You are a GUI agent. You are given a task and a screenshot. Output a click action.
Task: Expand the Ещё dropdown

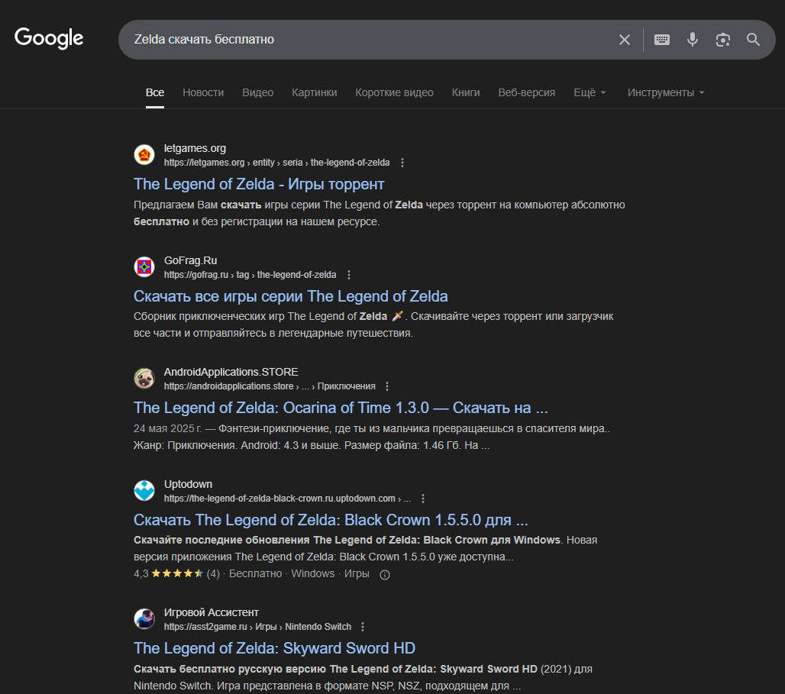[590, 92]
